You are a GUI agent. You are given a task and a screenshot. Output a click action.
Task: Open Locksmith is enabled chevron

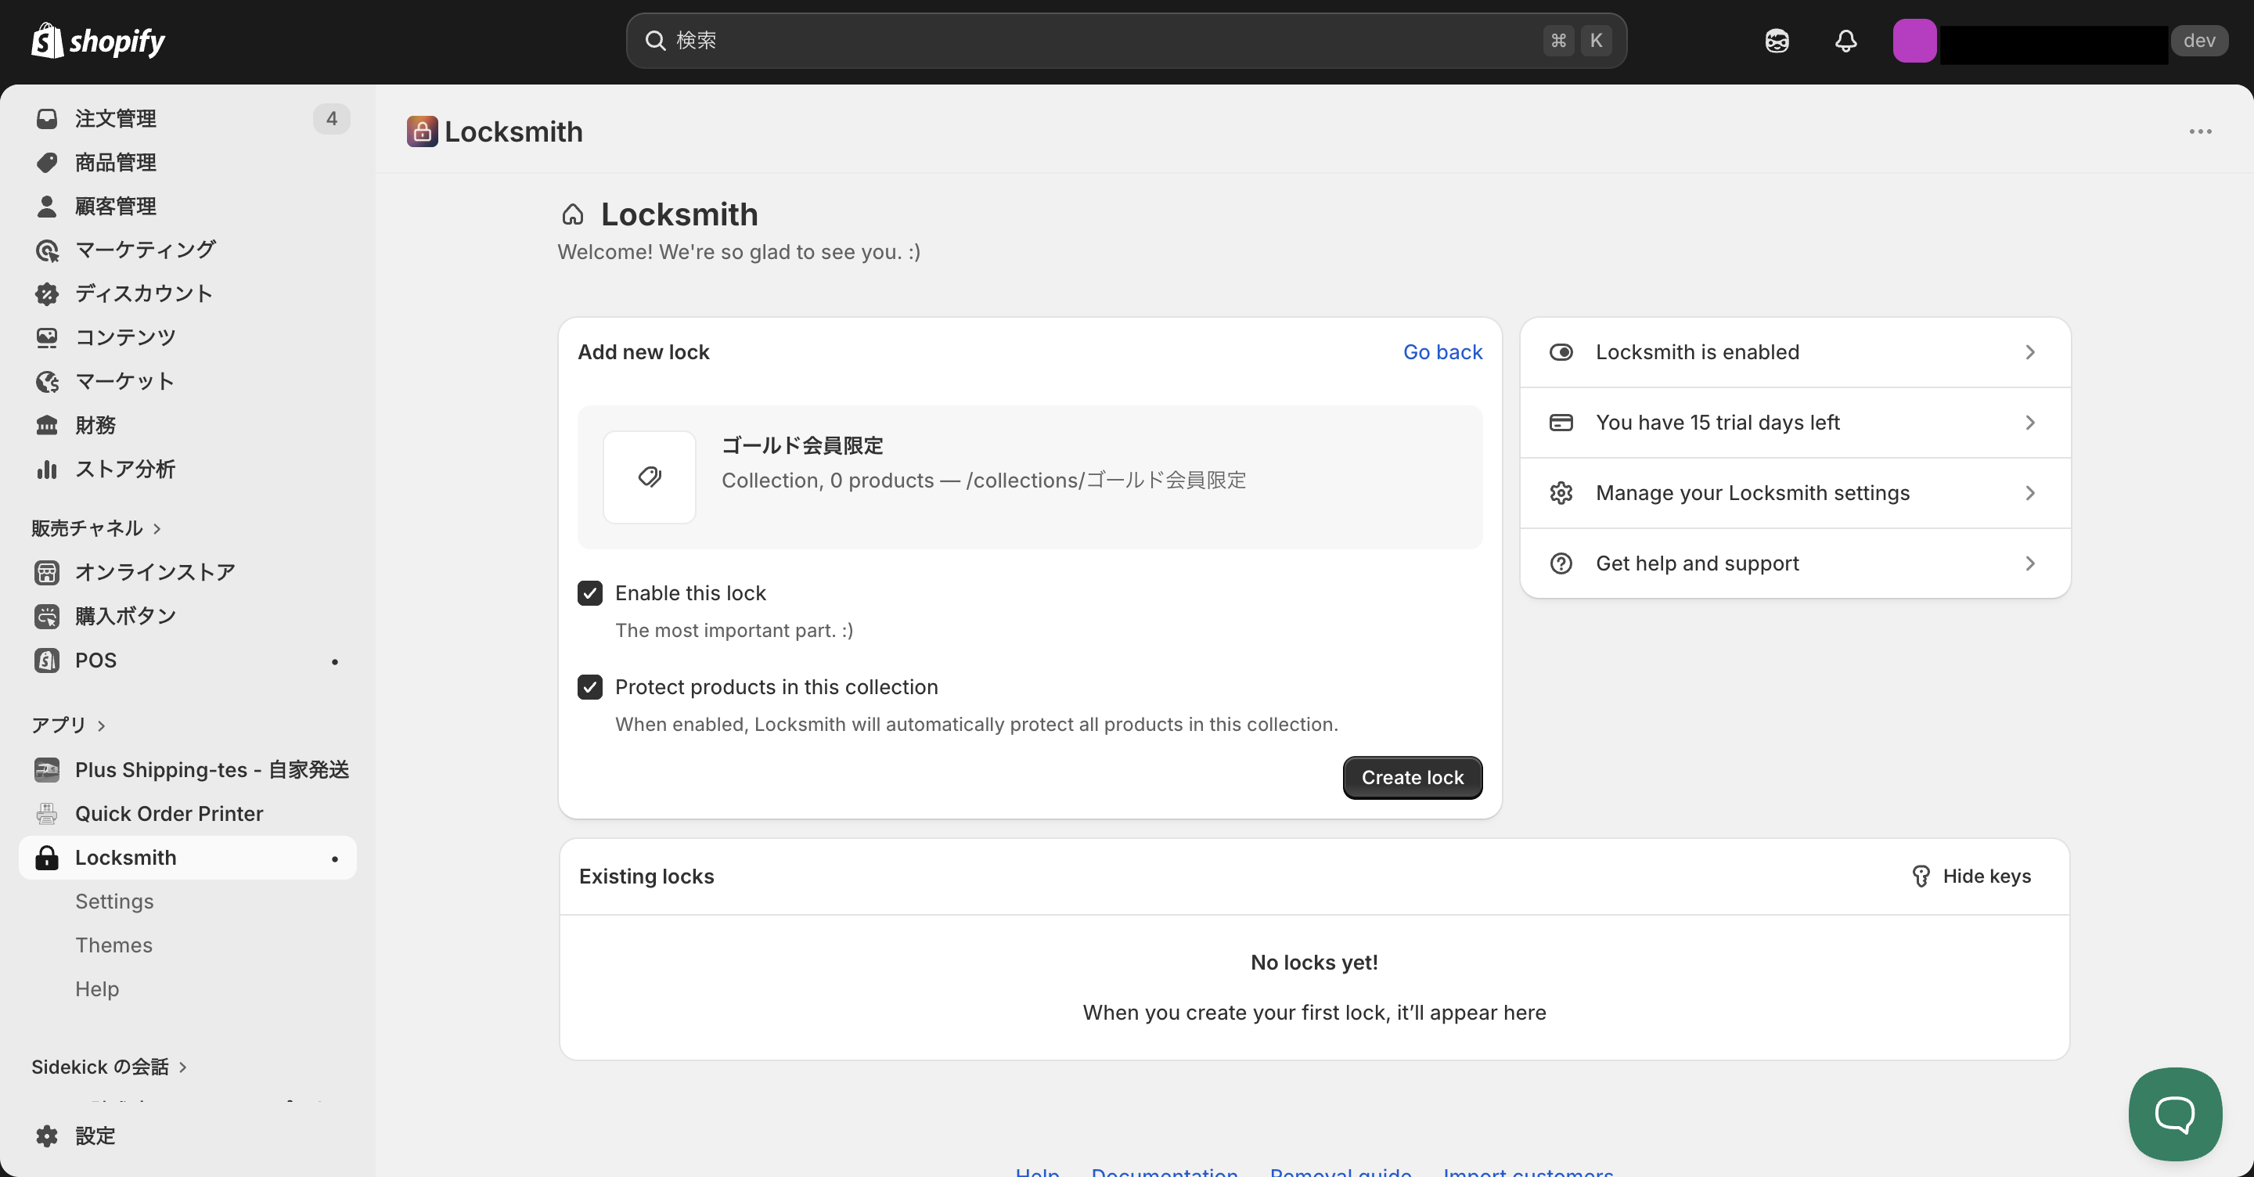tap(2030, 352)
